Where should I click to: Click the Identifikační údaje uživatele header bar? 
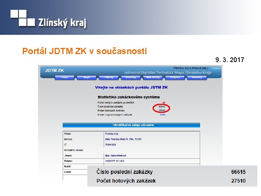tap(131, 125)
